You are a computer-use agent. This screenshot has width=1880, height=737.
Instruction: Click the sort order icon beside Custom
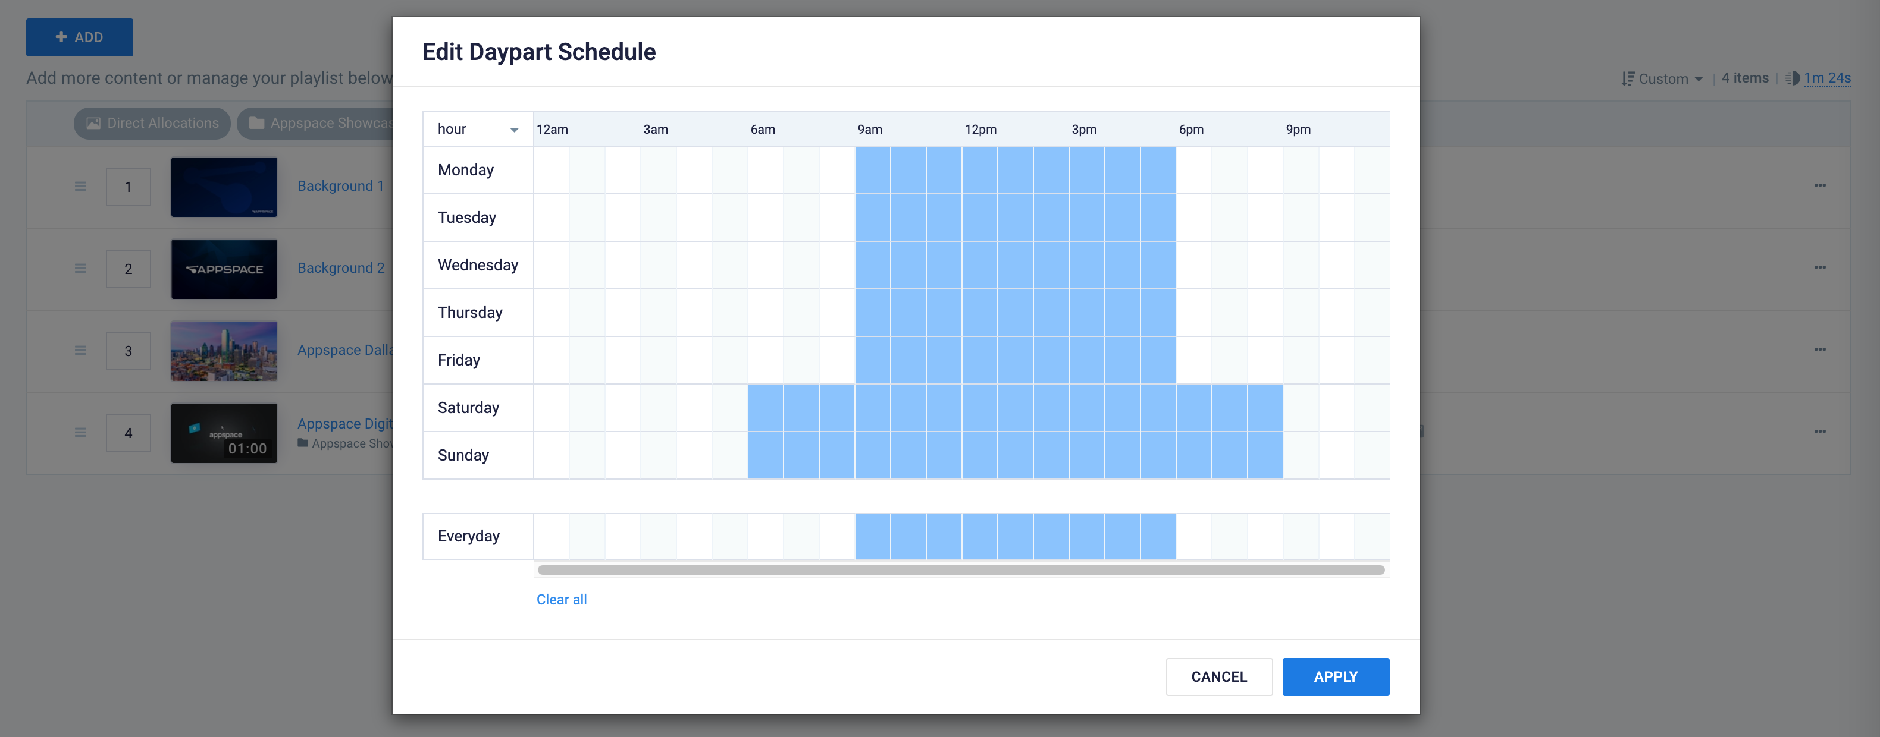click(x=1628, y=78)
